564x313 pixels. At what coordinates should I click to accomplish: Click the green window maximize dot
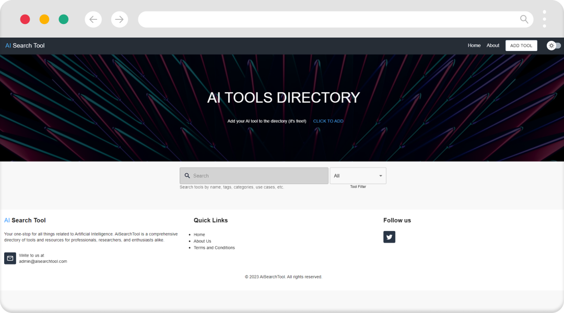[x=64, y=19]
